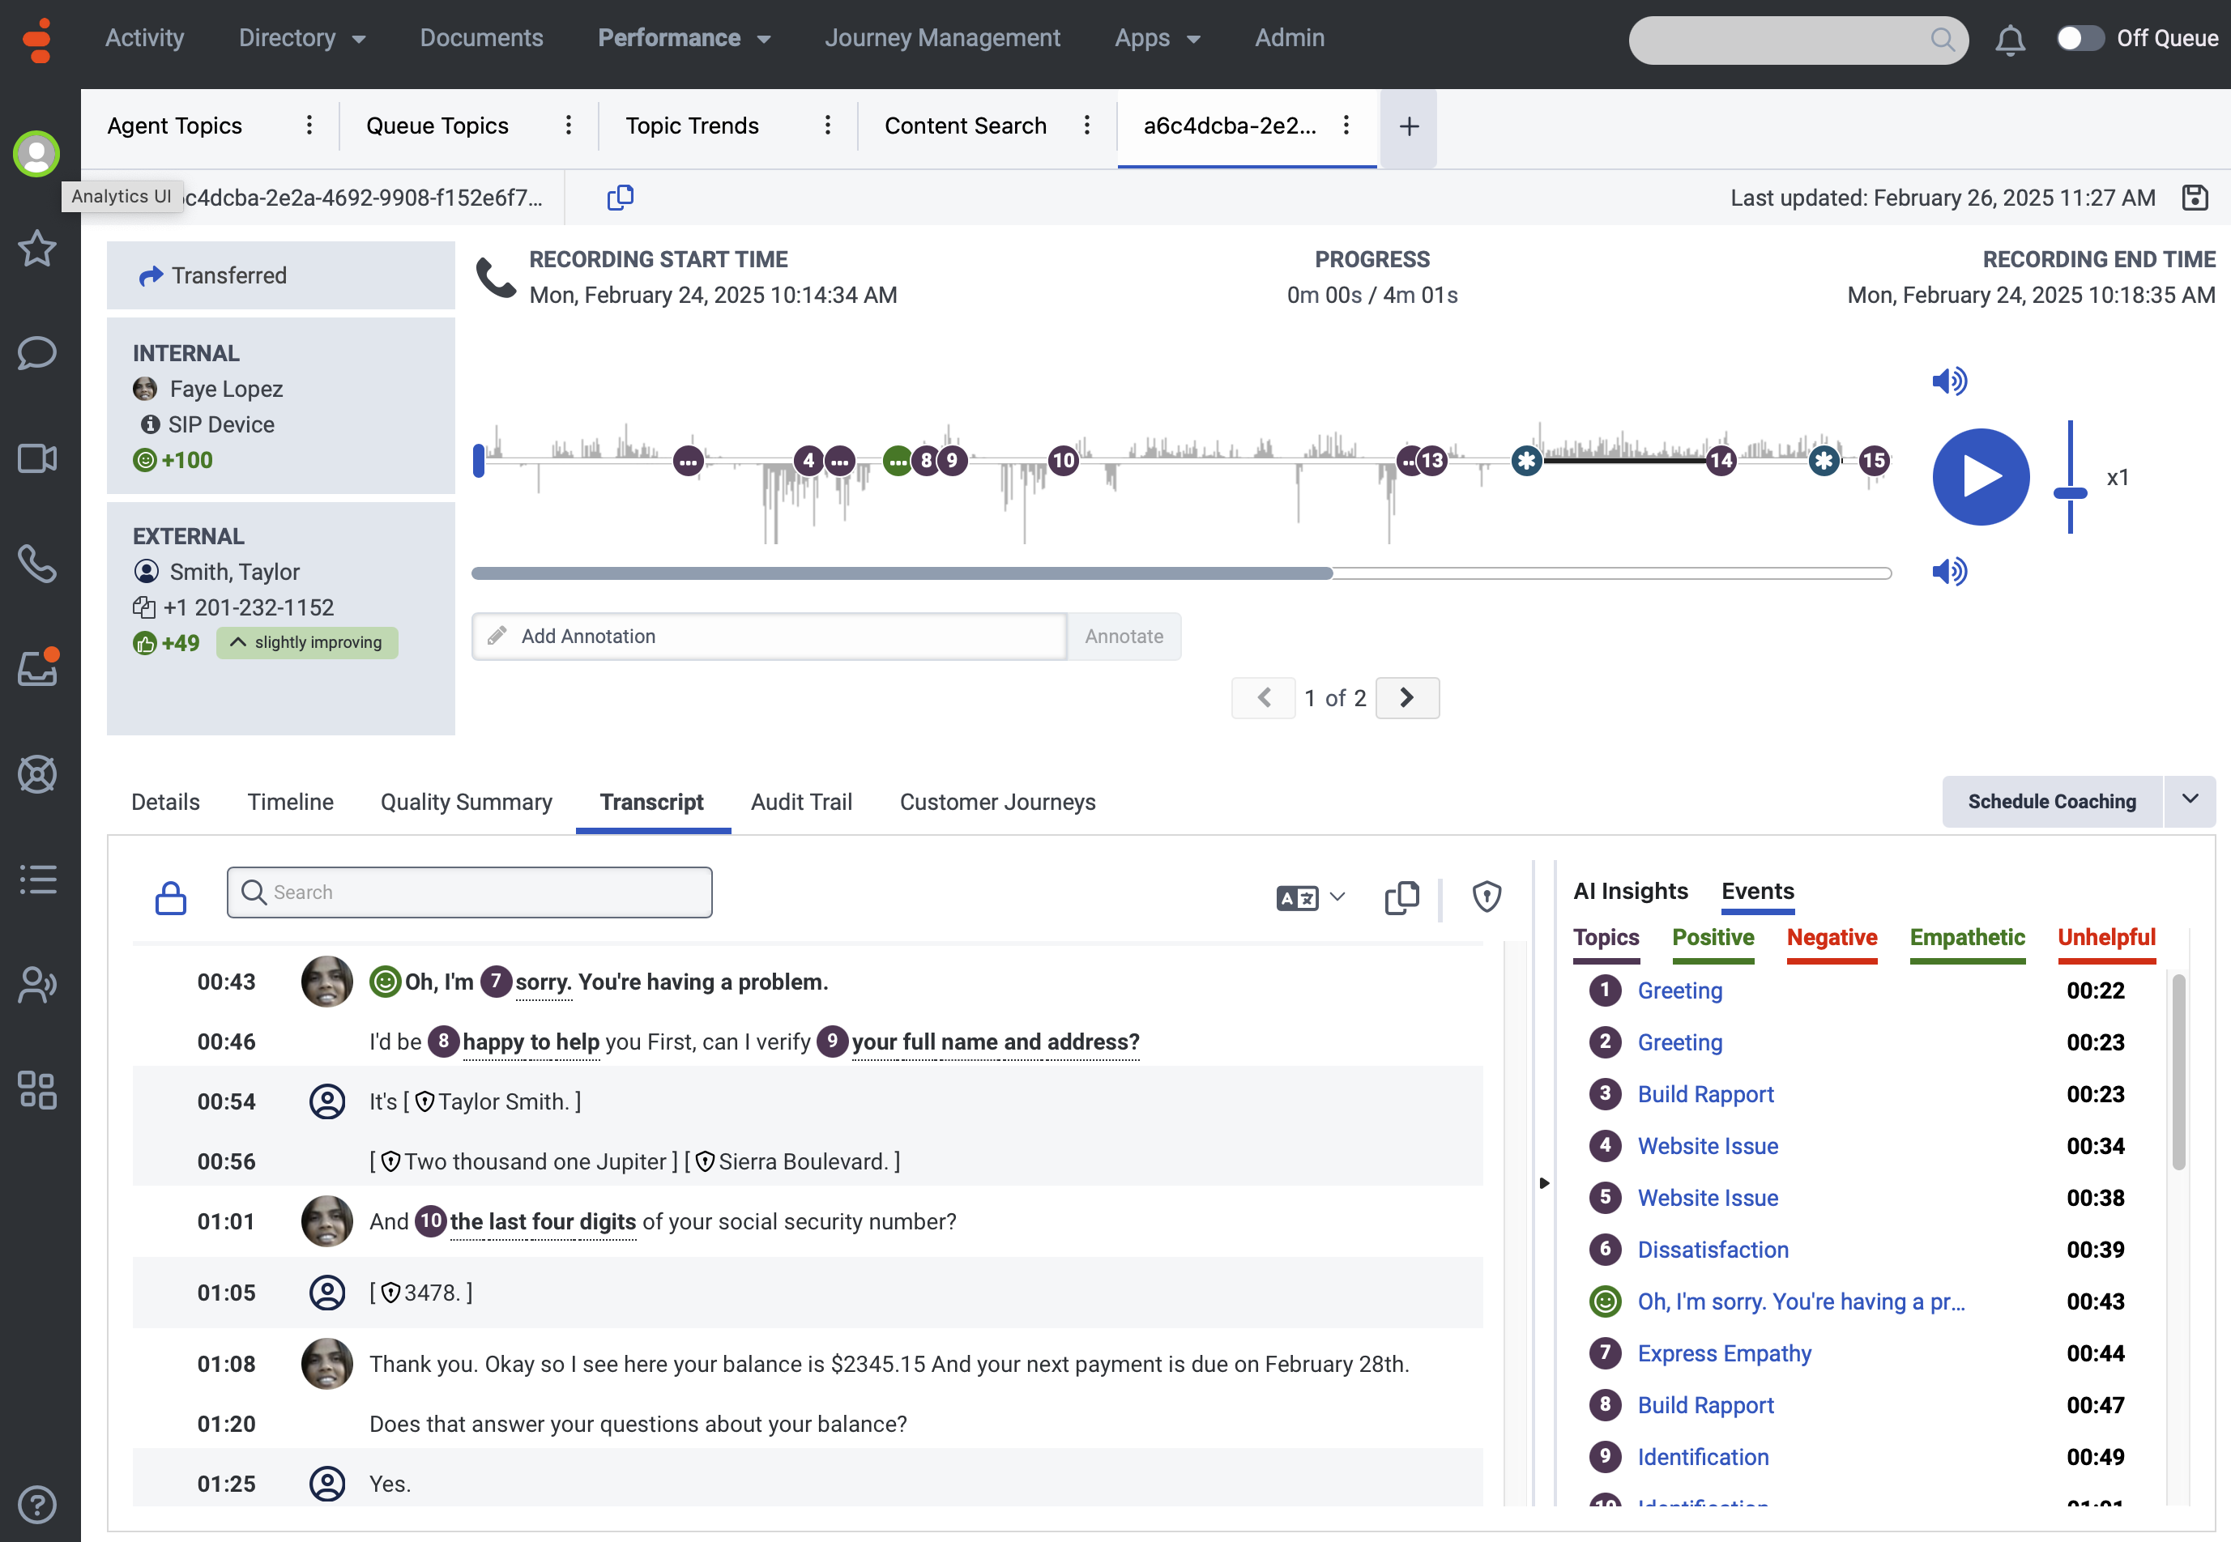This screenshot has width=2231, height=1542.
Task: Click the Website Issue event link at 00:34
Action: click(1708, 1146)
